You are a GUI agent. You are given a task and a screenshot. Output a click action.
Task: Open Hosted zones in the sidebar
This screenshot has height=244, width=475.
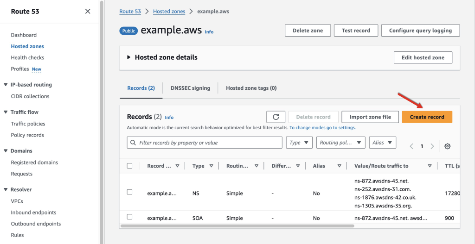(x=27, y=46)
